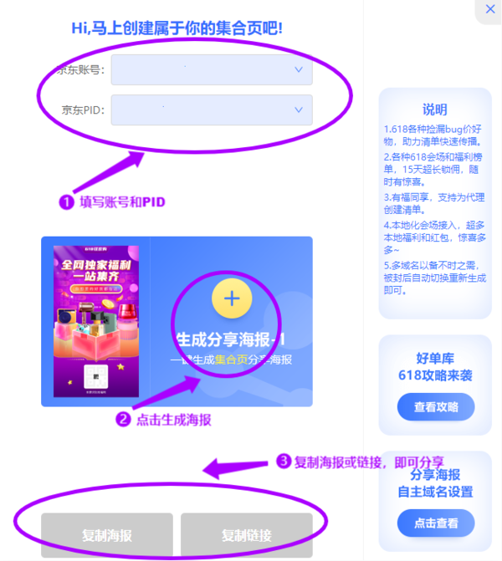The image size is (502, 561).
Task: Close the panel with the X icon
Action: (x=490, y=9)
